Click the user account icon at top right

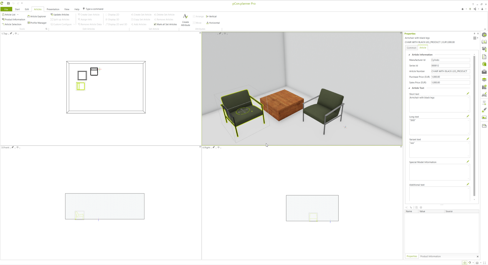[482, 9]
